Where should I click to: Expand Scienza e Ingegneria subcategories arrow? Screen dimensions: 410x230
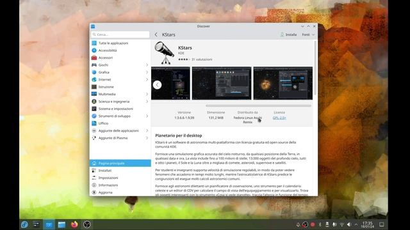point(147,102)
